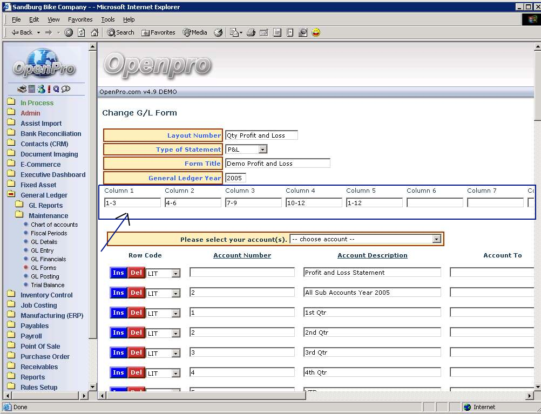The image size is (541, 414).
Task: Click the Print toolbar icon
Action: pos(251,32)
